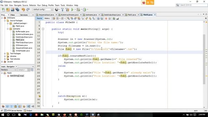Select main(String[] args) in Navigator

pyautogui.click(x=17, y=76)
